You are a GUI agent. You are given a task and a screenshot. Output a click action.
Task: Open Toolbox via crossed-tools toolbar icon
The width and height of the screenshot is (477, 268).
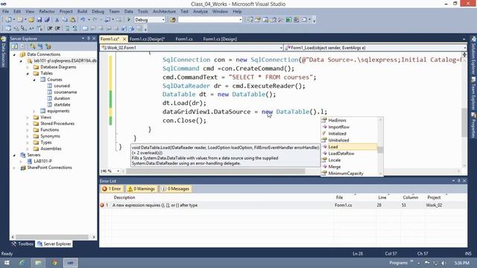click(280, 20)
